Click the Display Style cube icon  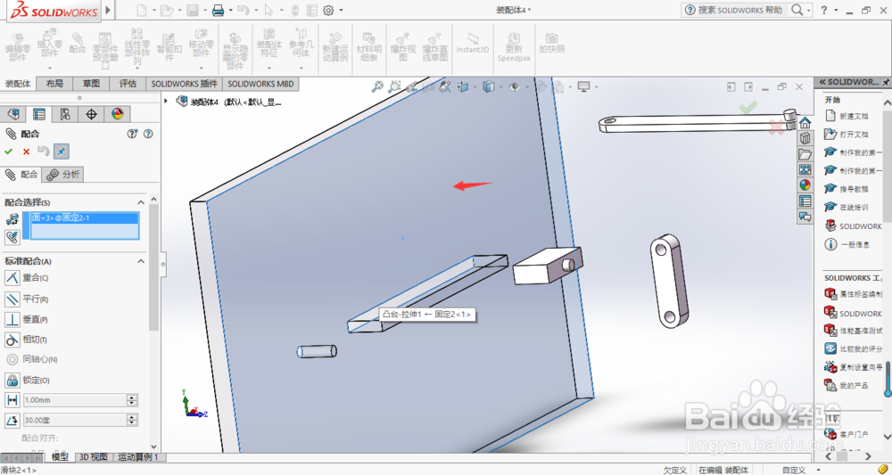click(x=488, y=86)
